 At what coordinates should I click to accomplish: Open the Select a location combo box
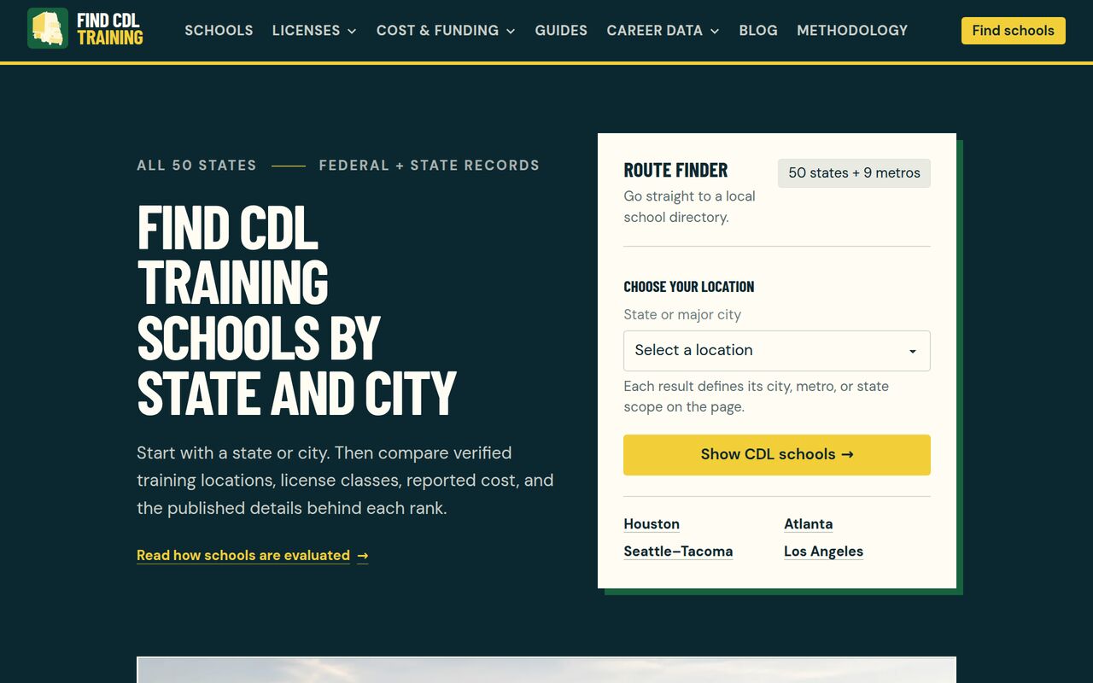tap(777, 351)
